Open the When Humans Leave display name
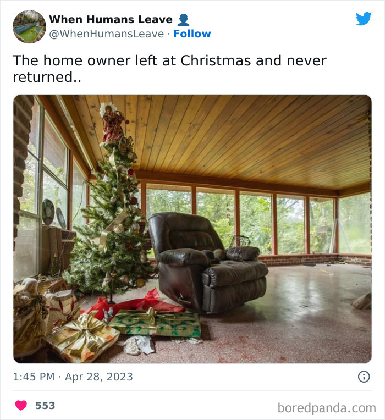The height and width of the screenshot is (420, 385). pyautogui.click(x=111, y=20)
